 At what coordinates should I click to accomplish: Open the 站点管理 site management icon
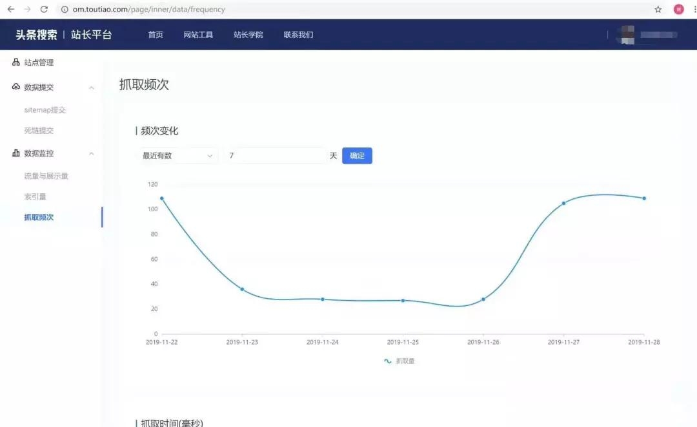tap(15, 62)
